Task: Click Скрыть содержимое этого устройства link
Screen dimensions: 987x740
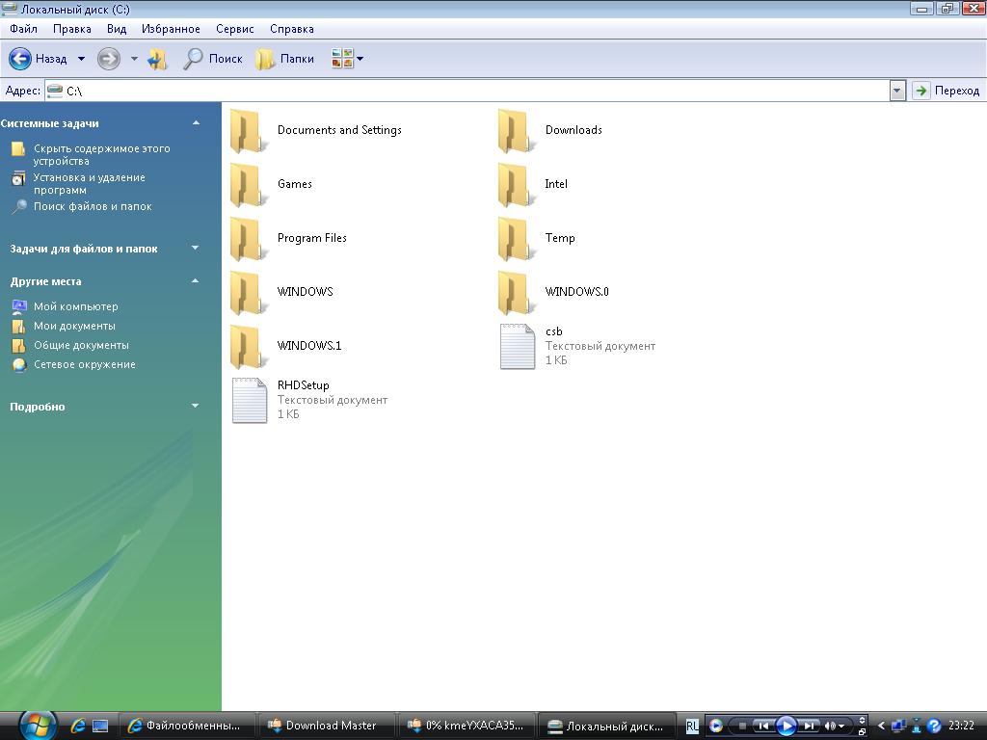Action: pos(101,155)
